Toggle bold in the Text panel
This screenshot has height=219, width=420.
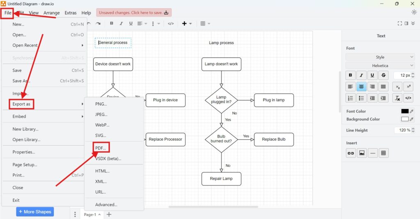pos(350,75)
